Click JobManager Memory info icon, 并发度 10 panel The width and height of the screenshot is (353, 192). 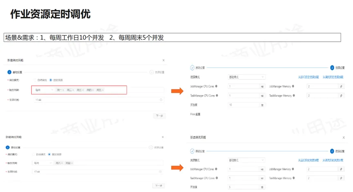(293, 86)
